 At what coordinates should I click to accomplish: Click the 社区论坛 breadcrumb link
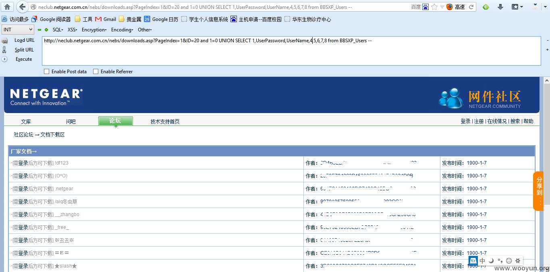pos(23,134)
